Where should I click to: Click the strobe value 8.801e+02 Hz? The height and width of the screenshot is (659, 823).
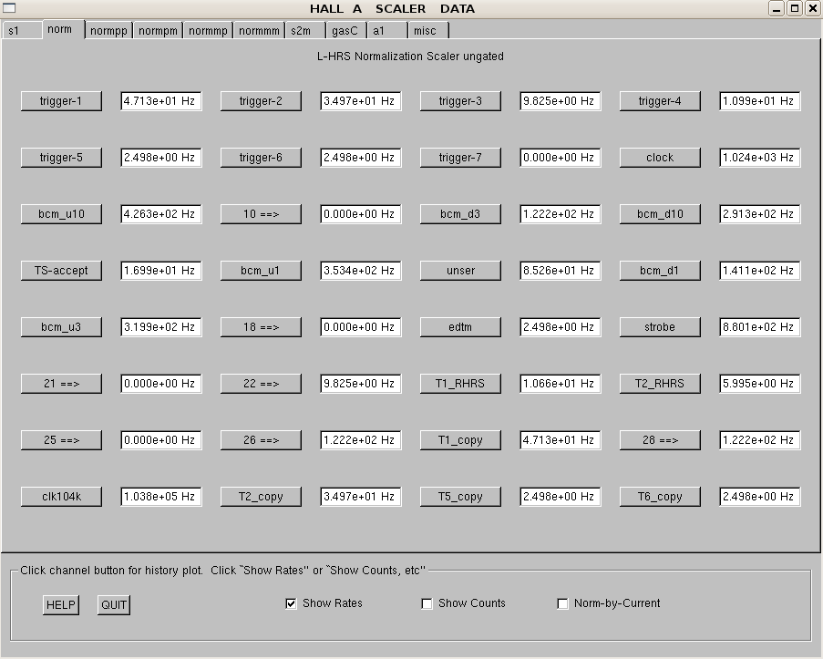click(759, 327)
